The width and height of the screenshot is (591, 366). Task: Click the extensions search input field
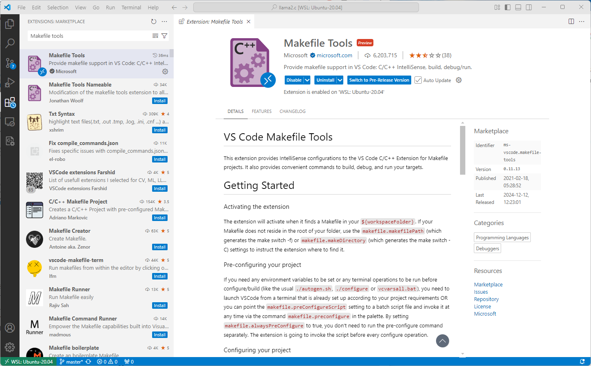point(89,36)
